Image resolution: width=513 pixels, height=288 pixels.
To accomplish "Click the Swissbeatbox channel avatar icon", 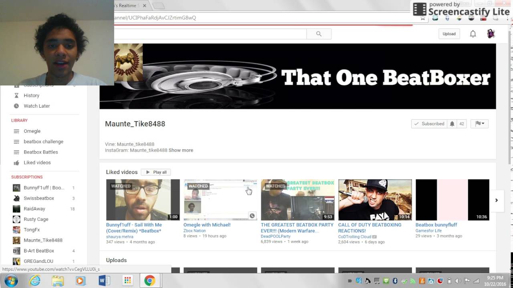I will tap(16, 198).
